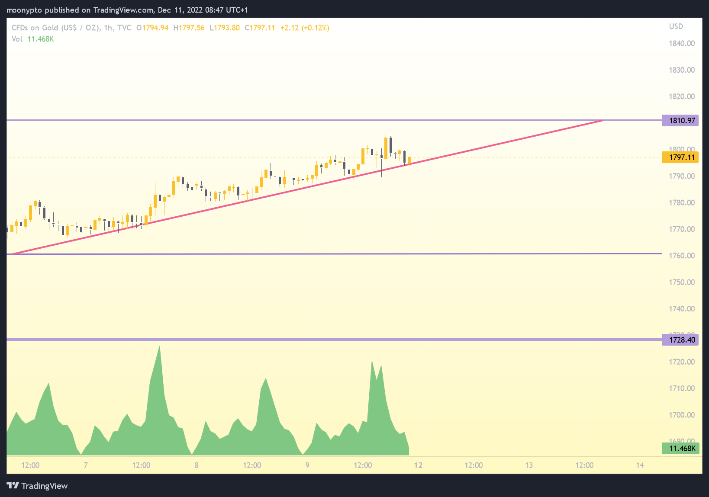
Task: Click the date 12 on time axis
Action: 418,465
